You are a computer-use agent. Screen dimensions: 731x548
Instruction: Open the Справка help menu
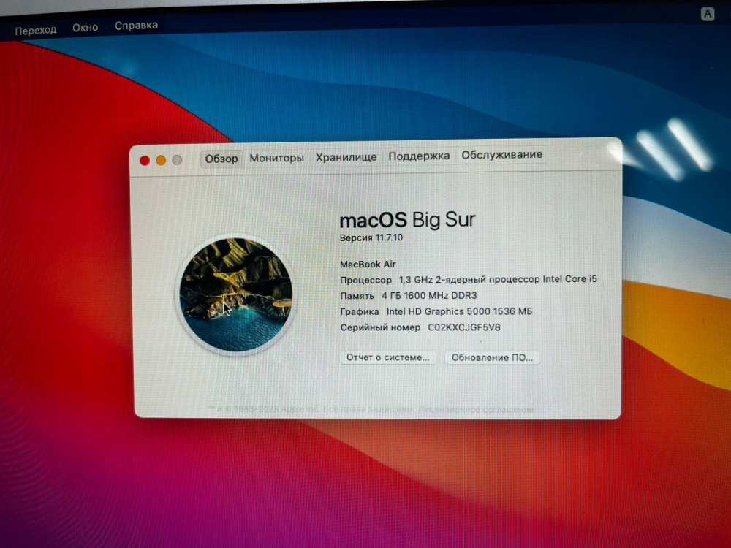pos(136,26)
